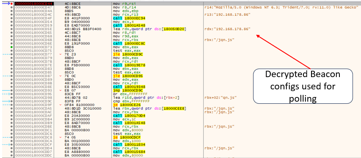Click the jle 18000CD95 jump instruction

point(128,76)
